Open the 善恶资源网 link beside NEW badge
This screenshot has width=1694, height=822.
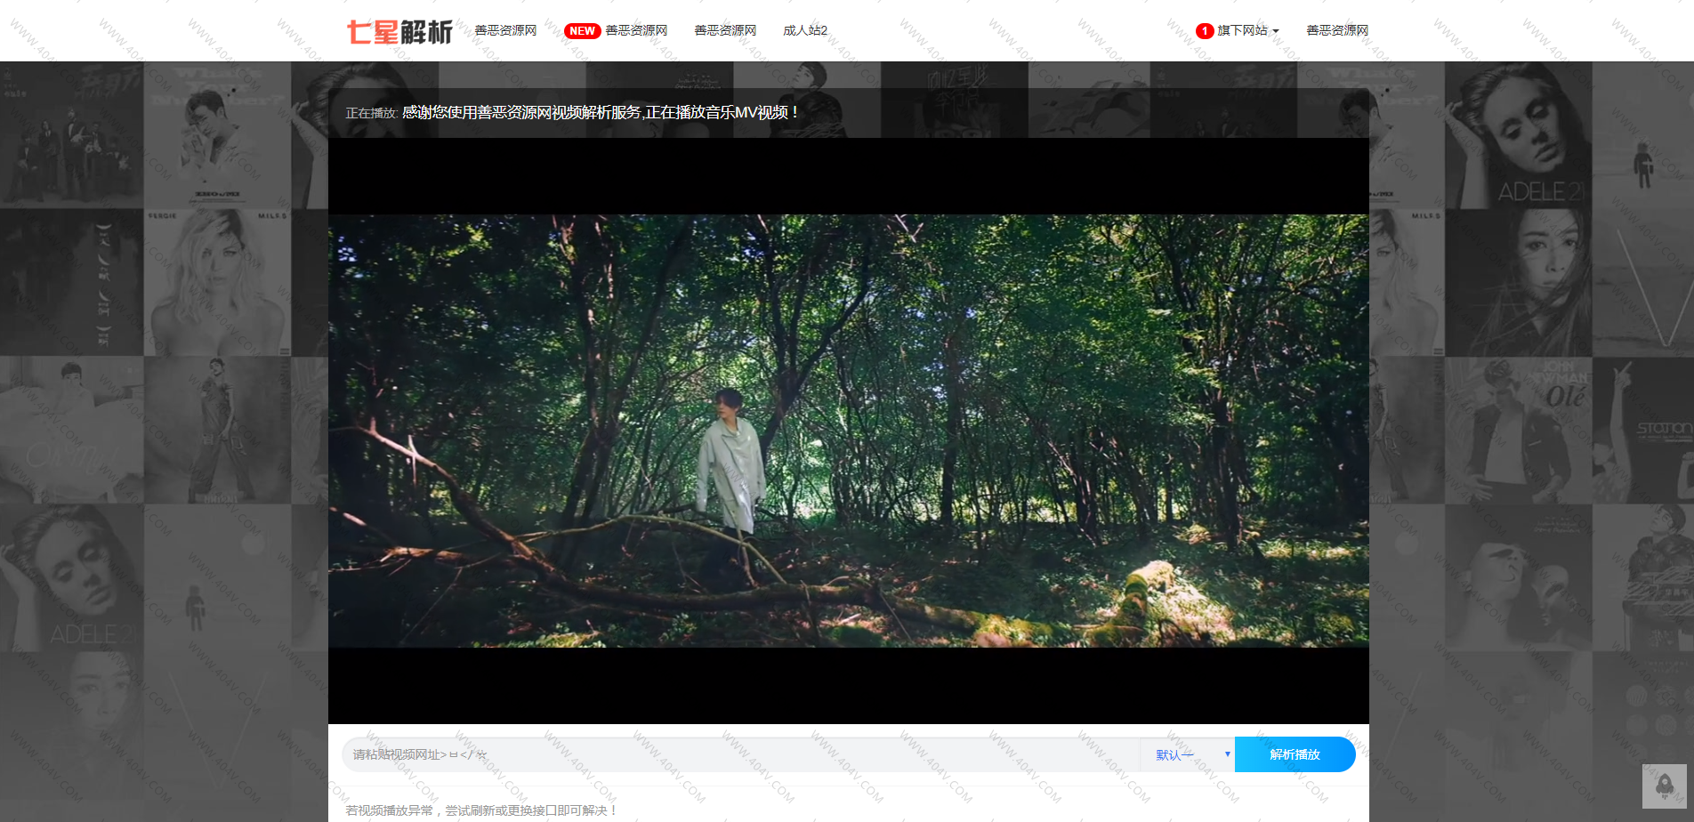point(636,31)
